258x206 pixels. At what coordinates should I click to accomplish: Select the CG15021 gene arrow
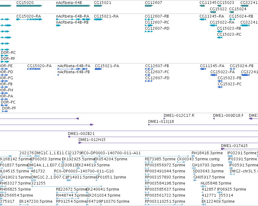pyautogui.click(x=98, y=6)
